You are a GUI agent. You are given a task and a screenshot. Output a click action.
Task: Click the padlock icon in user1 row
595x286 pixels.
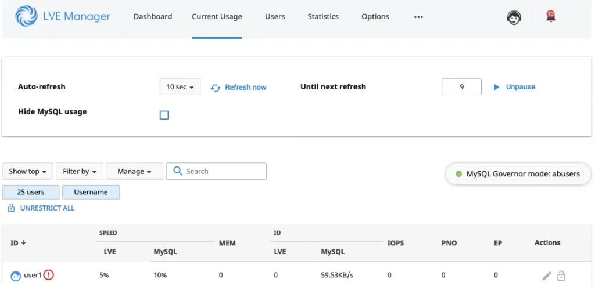pyautogui.click(x=561, y=276)
